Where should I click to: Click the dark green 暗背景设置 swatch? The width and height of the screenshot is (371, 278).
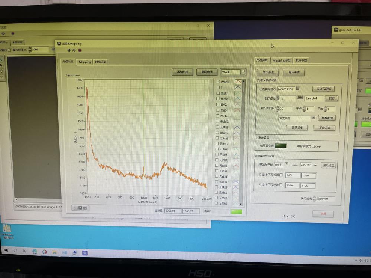[x=281, y=146]
